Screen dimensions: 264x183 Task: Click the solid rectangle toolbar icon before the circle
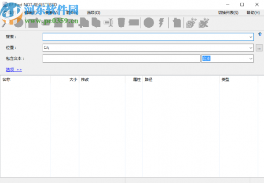(x=135, y=22)
